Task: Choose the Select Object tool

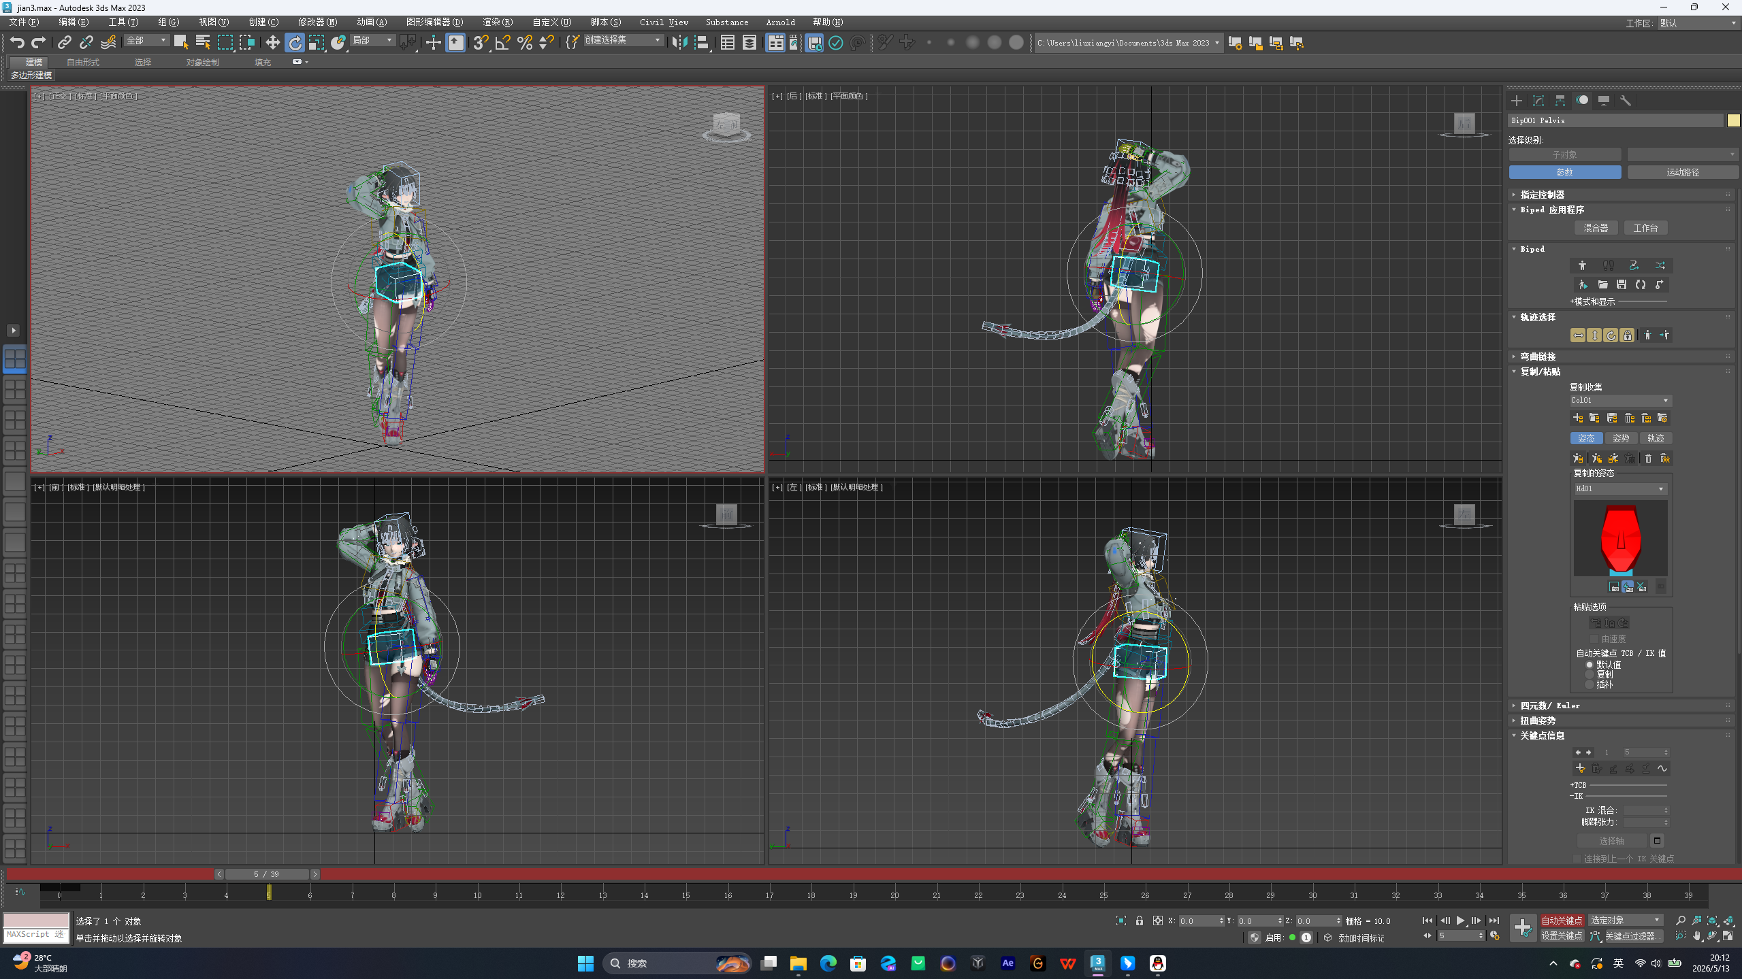Action: 181,43
